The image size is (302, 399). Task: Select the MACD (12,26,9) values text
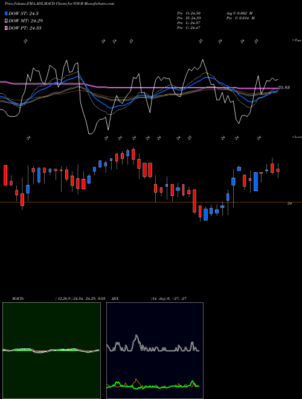(80, 299)
